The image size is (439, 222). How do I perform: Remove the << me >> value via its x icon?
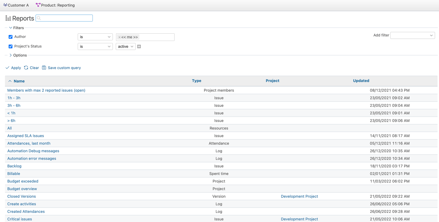119,37
